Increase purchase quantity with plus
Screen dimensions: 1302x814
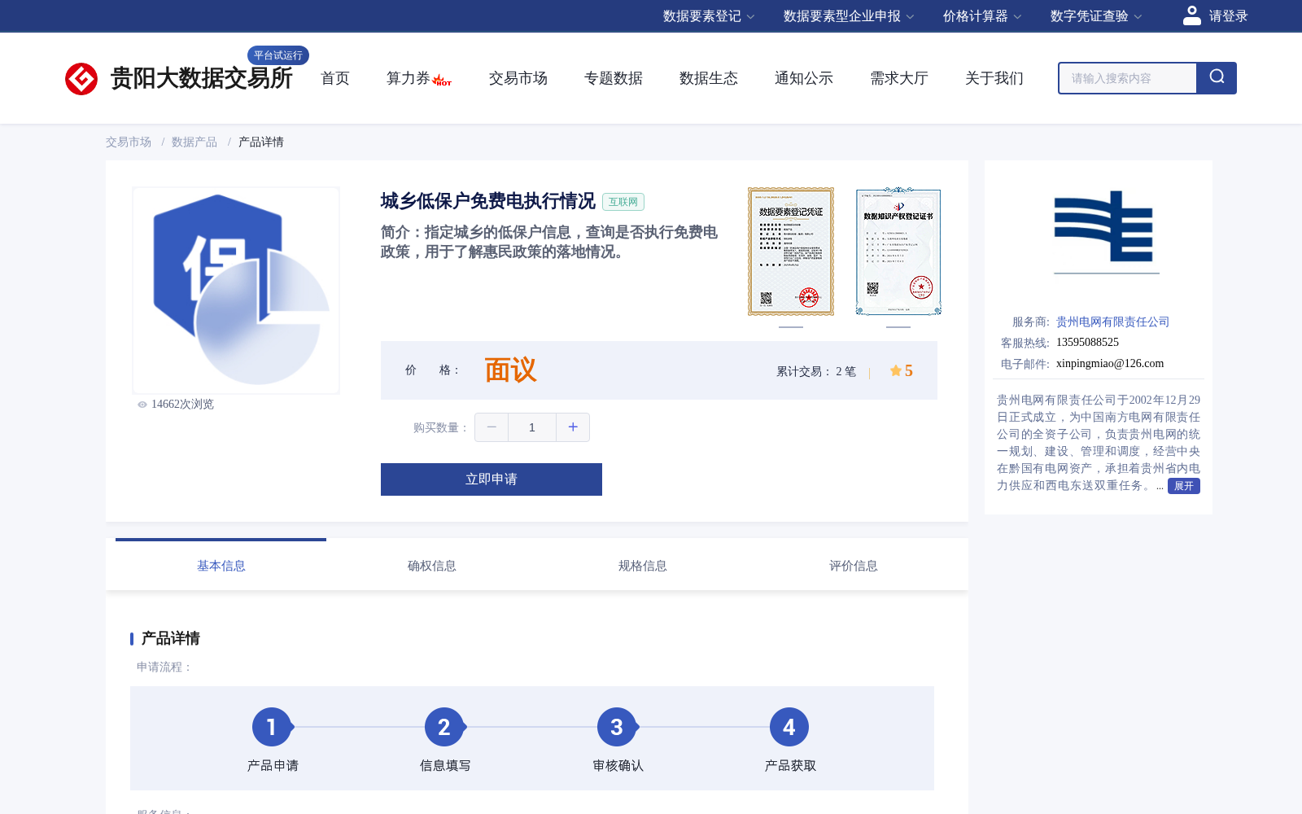pyautogui.click(x=573, y=427)
